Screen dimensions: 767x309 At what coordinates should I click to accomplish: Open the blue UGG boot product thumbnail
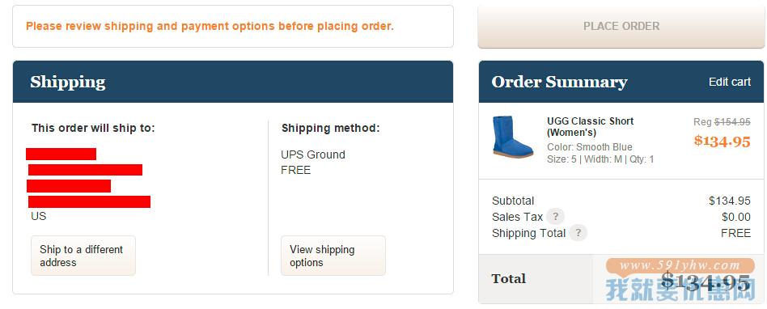pyautogui.click(x=512, y=137)
